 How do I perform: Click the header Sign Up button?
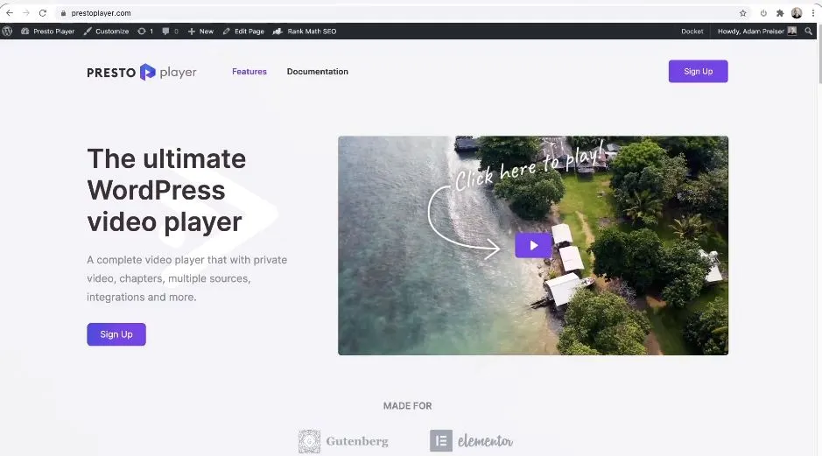(698, 71)
